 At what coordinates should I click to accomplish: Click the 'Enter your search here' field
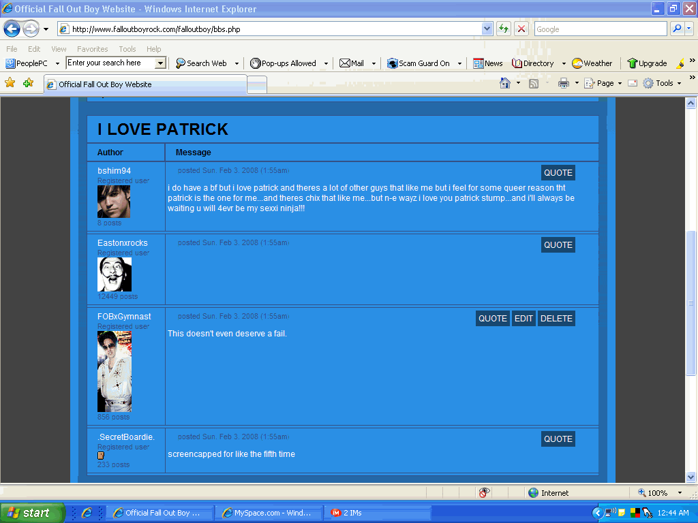click(110, 63)
